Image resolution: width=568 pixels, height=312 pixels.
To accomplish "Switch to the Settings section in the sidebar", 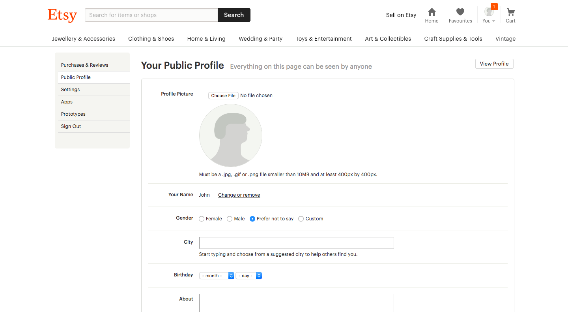I will pyautogui.click(x=70, y=89).
